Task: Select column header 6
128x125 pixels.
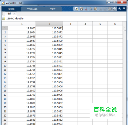Action: [115, 24]
